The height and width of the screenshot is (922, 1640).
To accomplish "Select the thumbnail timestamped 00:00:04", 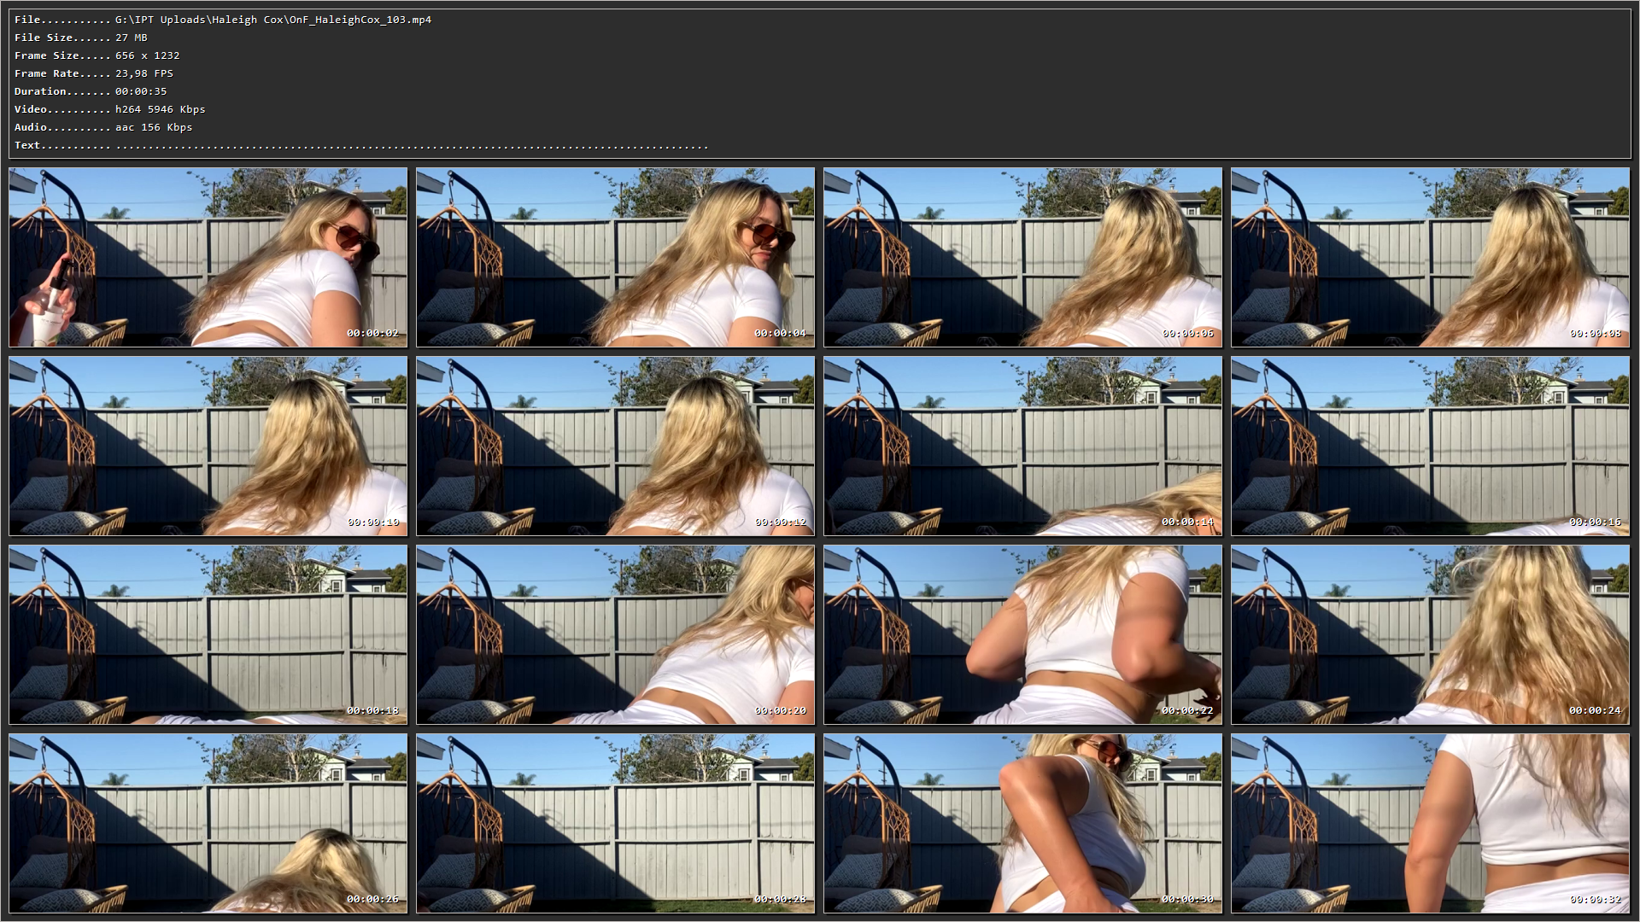I will coord(616,257).
